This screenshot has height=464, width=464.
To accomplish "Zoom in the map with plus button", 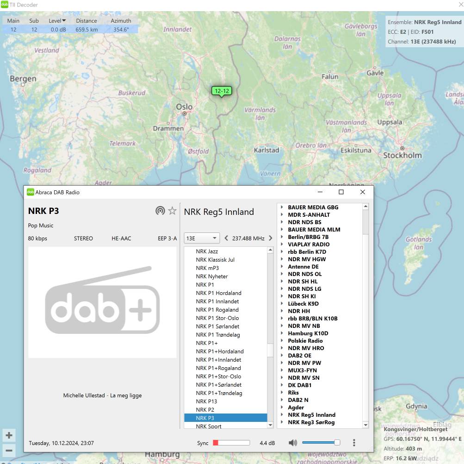I will tap(8, 435).
